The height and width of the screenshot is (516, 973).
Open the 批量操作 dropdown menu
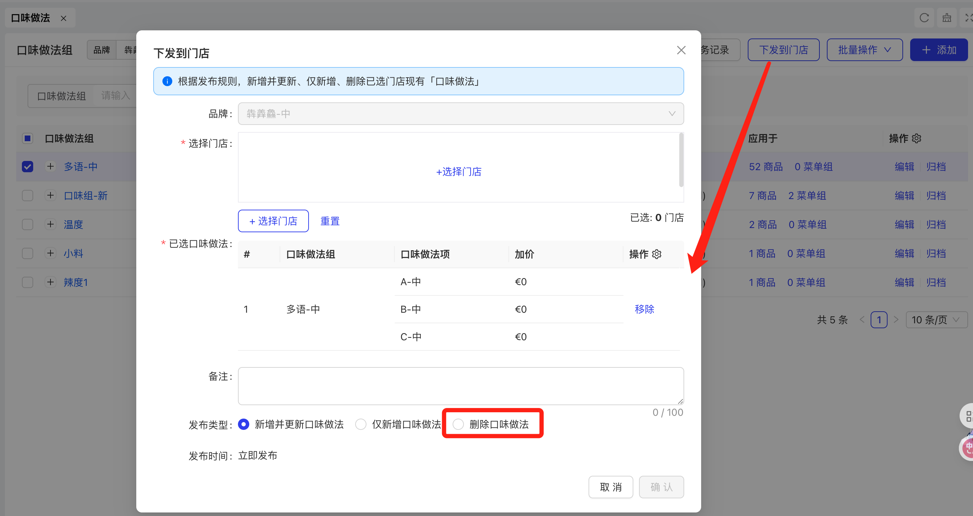pyautogui.click(x=864, y=50)
